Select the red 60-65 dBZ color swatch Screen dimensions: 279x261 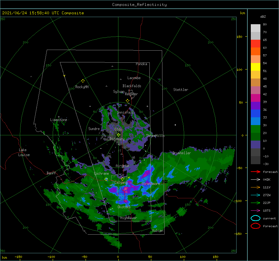click(x=255, y=44)
